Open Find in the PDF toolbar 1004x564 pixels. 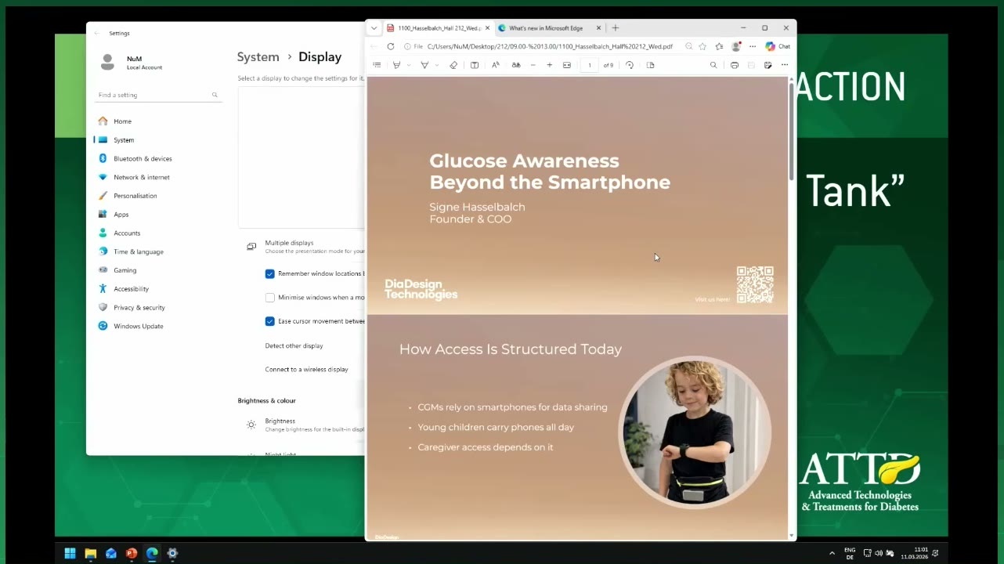tap(713, 65)
